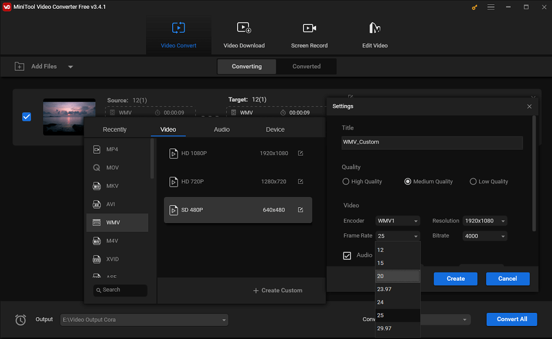Show the Converted list tab
552x339 pixels.
tap(307, 66)
